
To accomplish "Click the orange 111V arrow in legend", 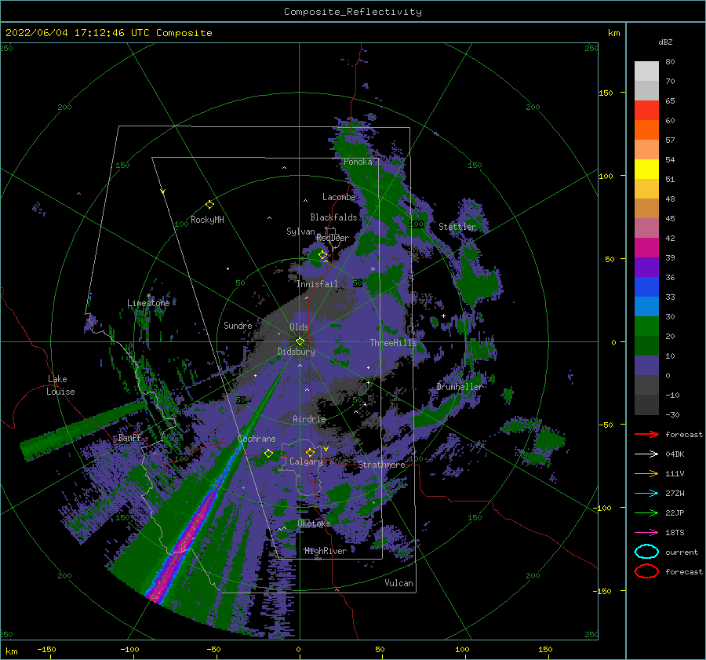I will [x=646, y=473].
